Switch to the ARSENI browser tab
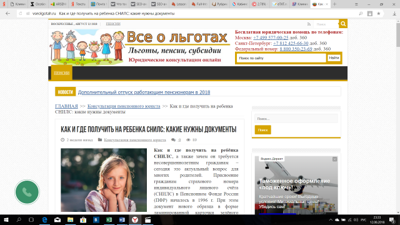 [59, 4]
